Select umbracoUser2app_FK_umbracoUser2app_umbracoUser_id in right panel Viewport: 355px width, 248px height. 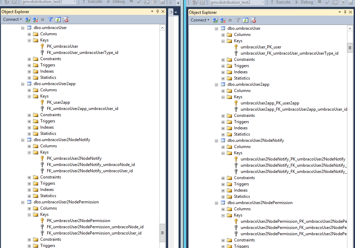click(294, 109)
